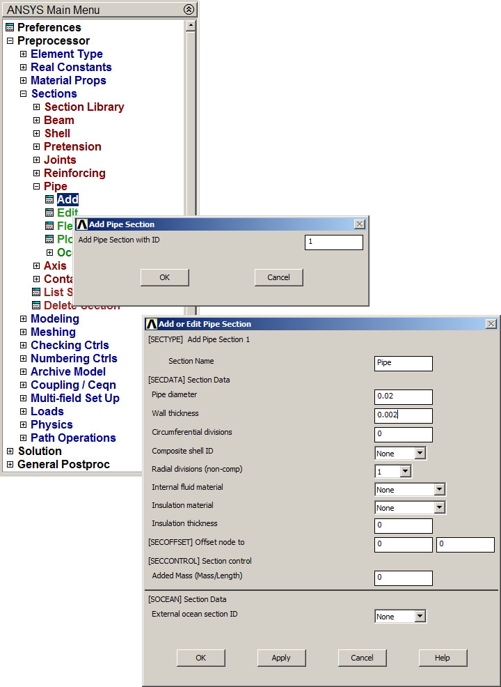Click Apply in pipe section dialog
Screen dimensions: 501x687
point(281,658)
